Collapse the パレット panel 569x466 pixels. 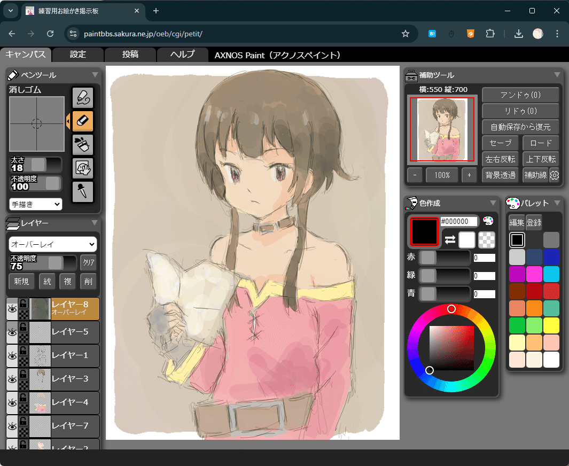coord(557,203)
